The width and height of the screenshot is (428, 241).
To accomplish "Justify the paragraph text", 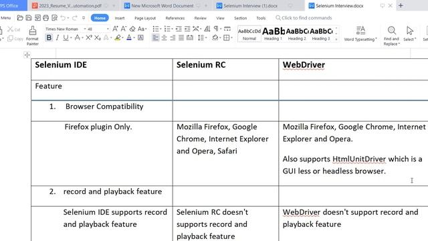I will (181, 37).
